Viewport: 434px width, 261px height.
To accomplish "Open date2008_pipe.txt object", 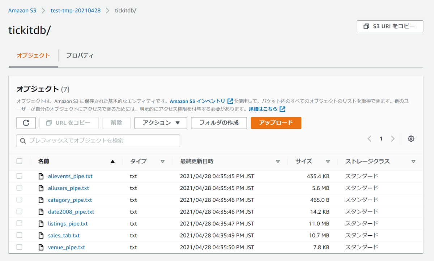I will [71, 212].
